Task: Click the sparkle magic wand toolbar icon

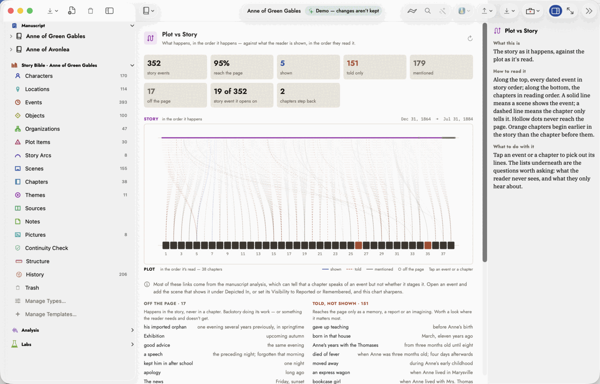Action: 443,11
